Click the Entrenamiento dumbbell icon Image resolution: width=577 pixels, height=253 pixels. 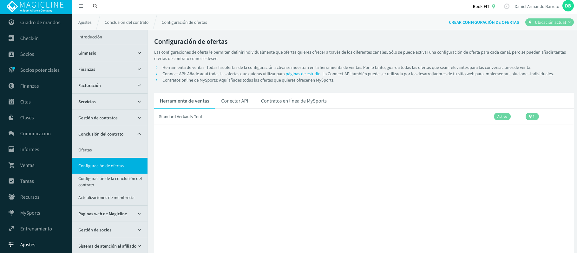pos(11,229)
